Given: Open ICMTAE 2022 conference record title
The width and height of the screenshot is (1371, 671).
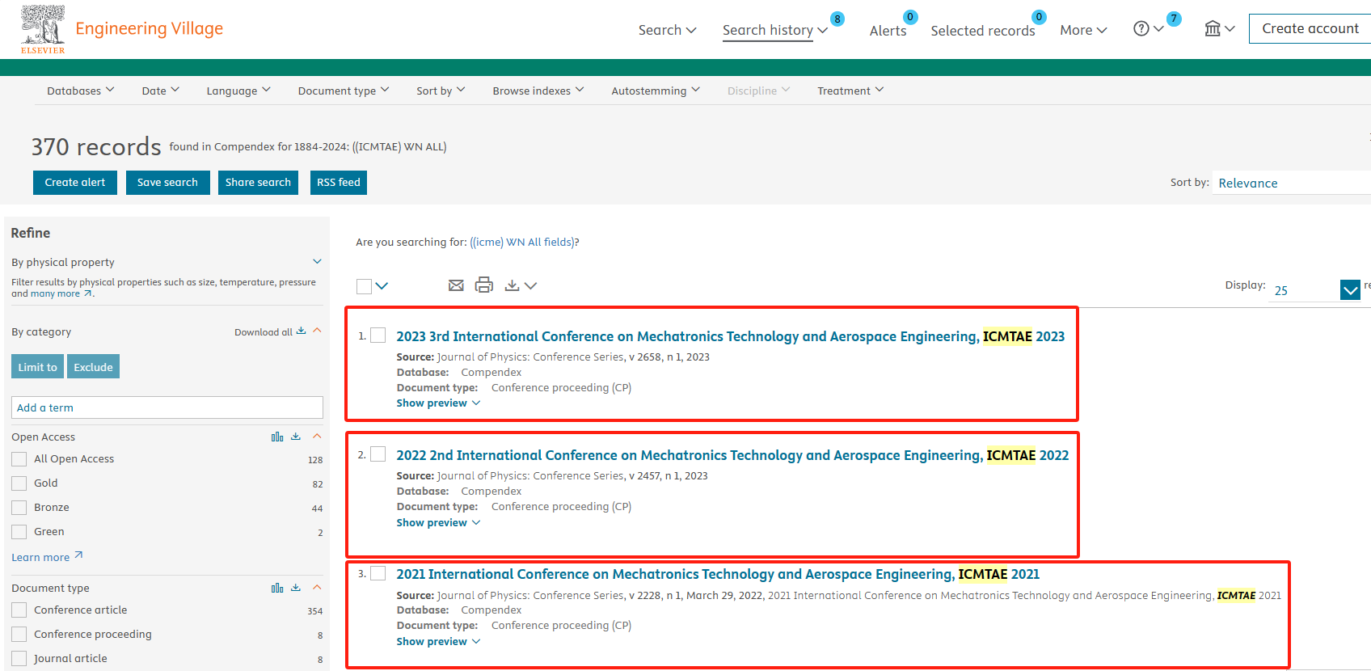Looking at the screenshot, I should (732, 455).
